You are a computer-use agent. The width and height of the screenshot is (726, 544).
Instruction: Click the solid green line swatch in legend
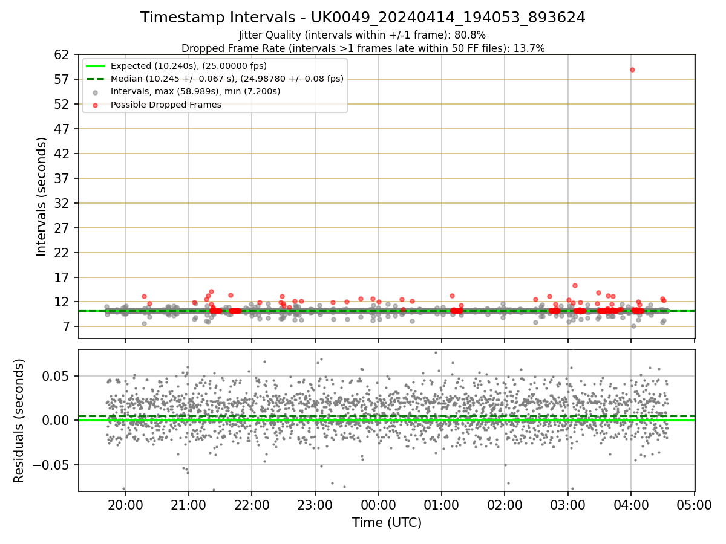tap(96, 66)
